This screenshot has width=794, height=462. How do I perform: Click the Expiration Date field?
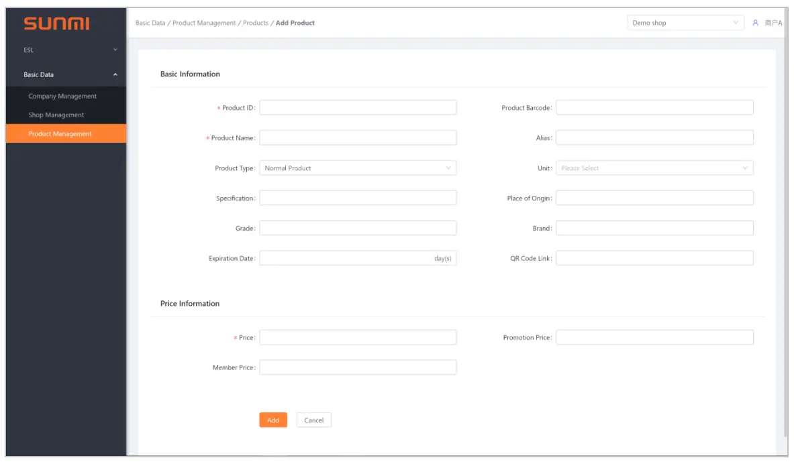click(346, 258)
